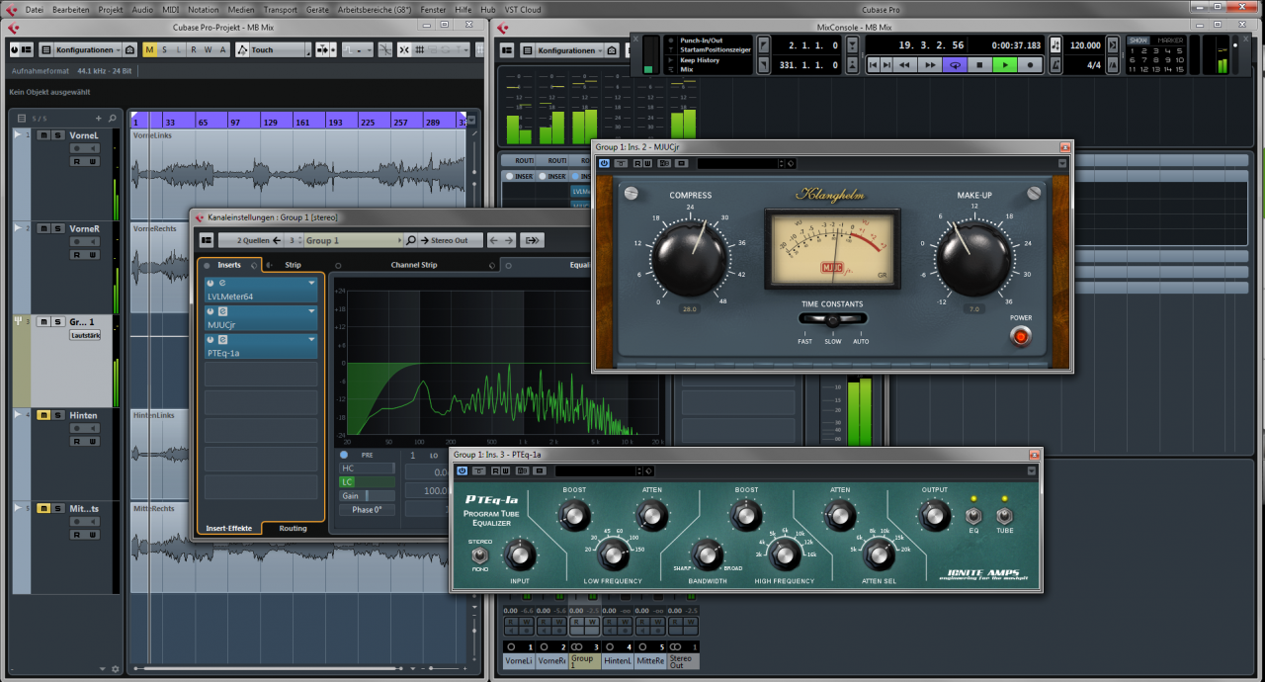The width and height of the screenshot is (1265, 682).
Task: Click the Phase 0° button
Action: point(367,510)
